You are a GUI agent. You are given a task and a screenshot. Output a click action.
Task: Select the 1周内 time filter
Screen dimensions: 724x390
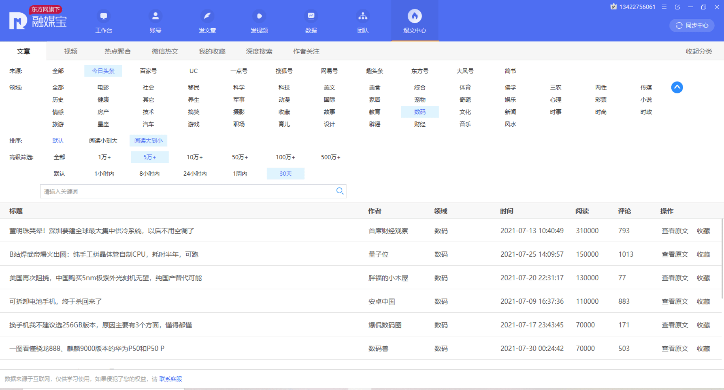point(240,174)
